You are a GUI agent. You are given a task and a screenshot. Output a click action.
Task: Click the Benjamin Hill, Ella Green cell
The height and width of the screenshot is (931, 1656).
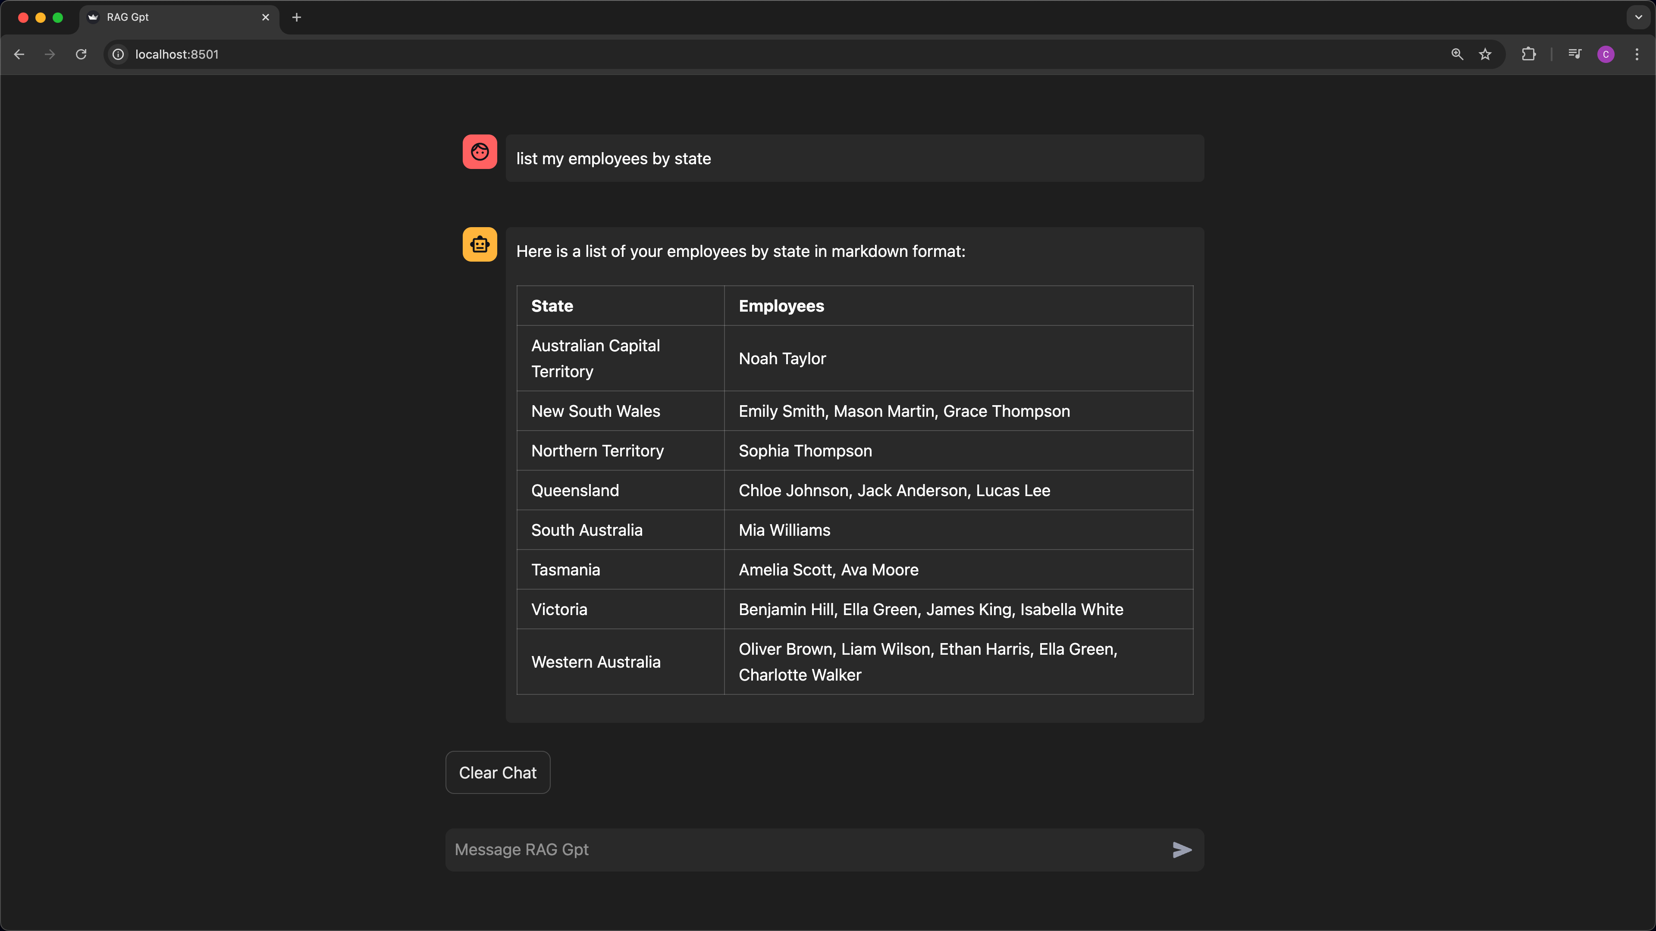(959, 609)
